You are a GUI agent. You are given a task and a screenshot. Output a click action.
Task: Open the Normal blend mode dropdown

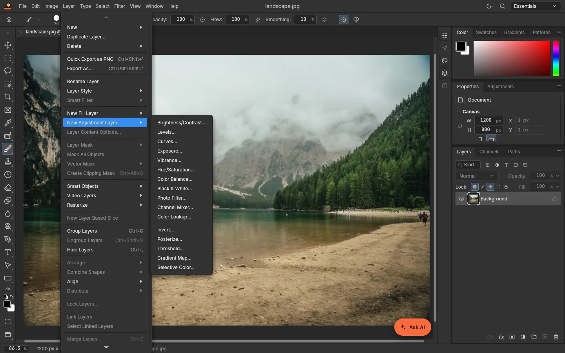(477, 176)
